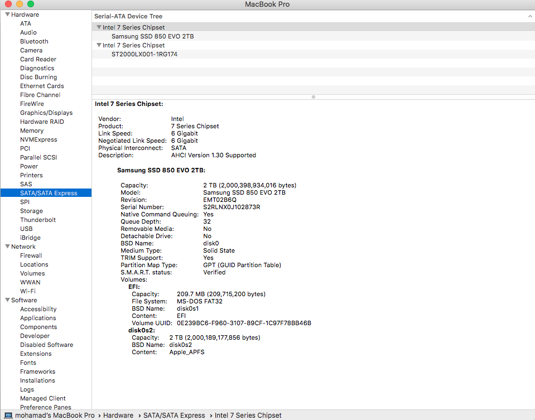Click the Serial-ATA Device Tree sort chevron
The height and width of the screenshot is (420, 535).
point(530,16)
